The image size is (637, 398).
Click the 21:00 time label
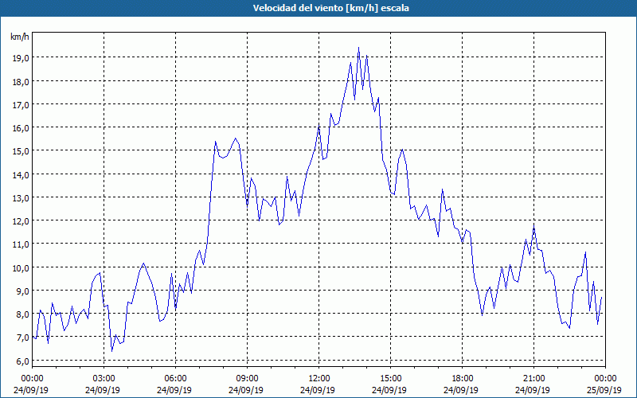point(533,379)
